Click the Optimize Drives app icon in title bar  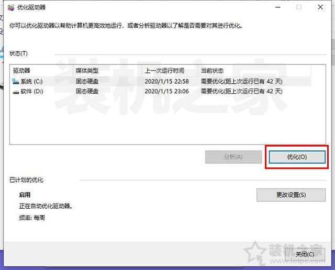pyautogui.click(x=10, y=7)
